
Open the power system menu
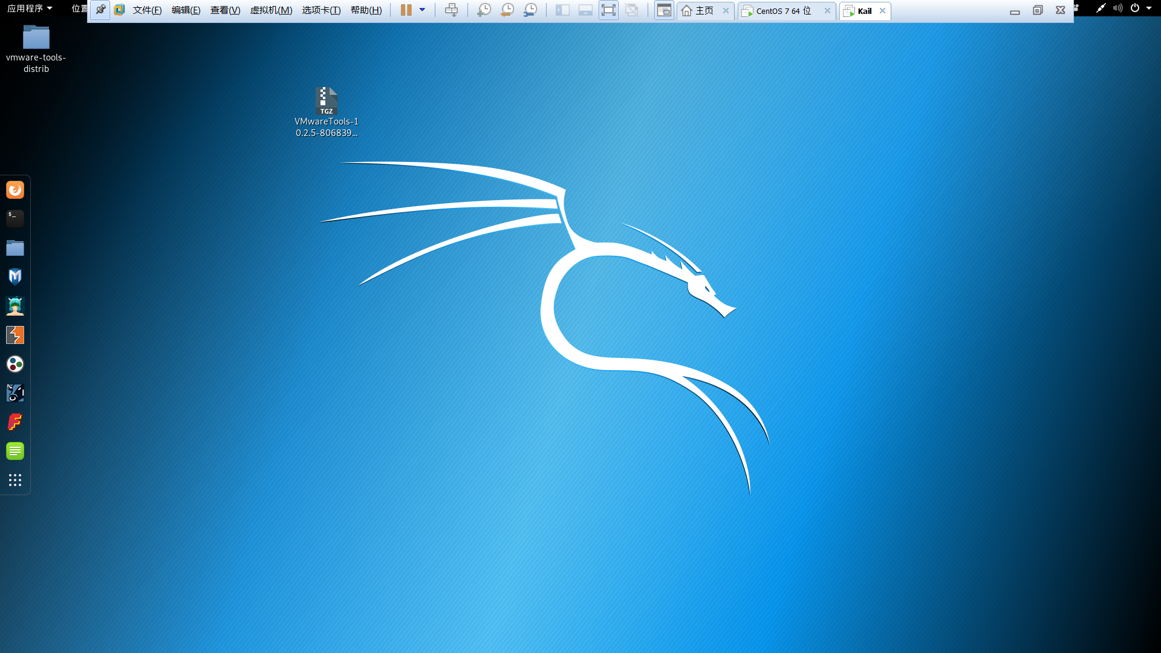1135,8
